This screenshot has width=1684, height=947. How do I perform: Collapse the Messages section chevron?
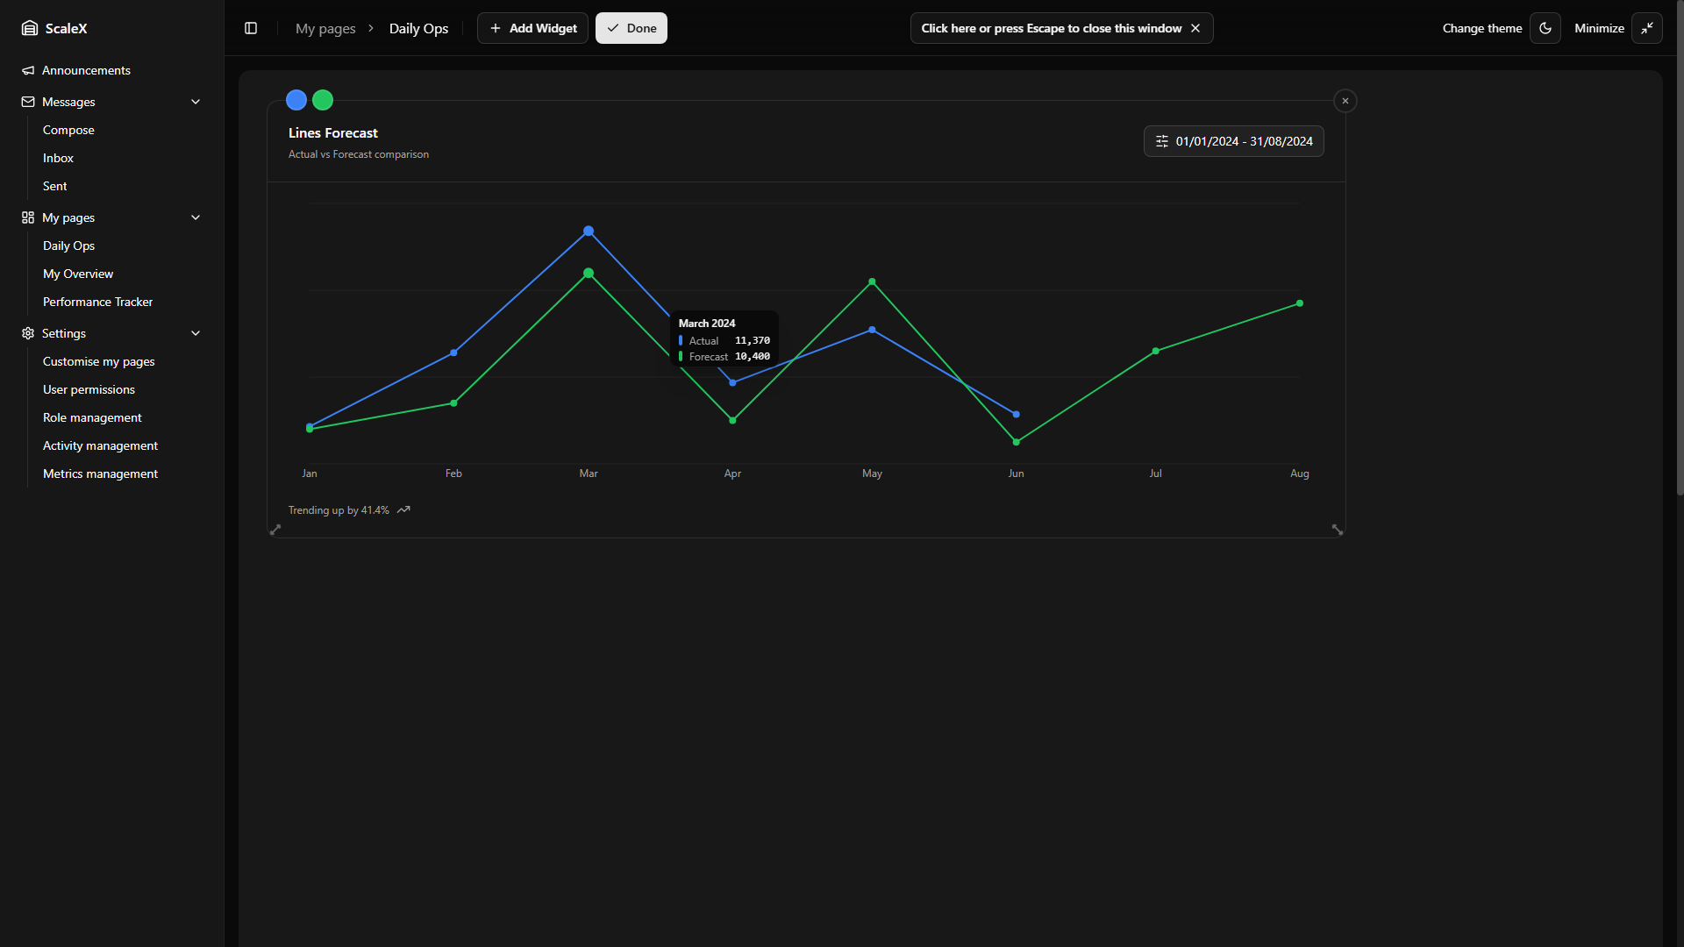point(196,102)
